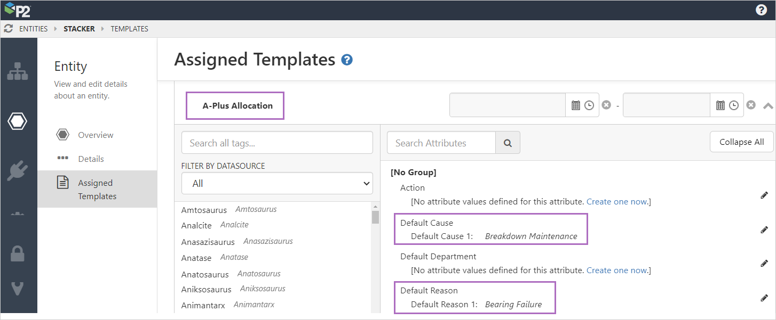Screen dimensions: 776x320
Task: Click the blue help icon beside Assigned Templates
Action: pos(347,60)
